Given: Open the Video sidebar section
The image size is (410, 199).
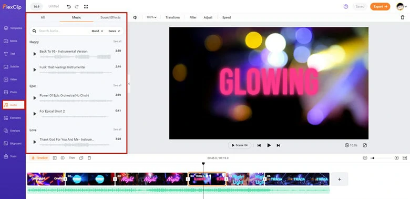Looking at the screenshot, I should (x=10, y=79).
